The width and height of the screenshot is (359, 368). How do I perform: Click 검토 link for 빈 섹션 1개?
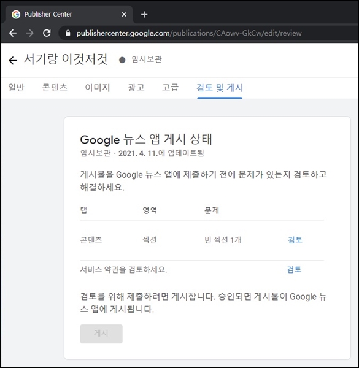tap(295, 240)
